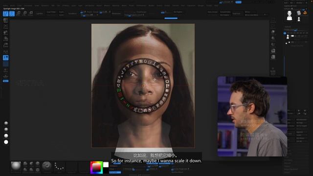The width and height of the screenshot is (313, 176).
Task: Click the top-left small brush in bottom grid
Action: click(25, 164)
